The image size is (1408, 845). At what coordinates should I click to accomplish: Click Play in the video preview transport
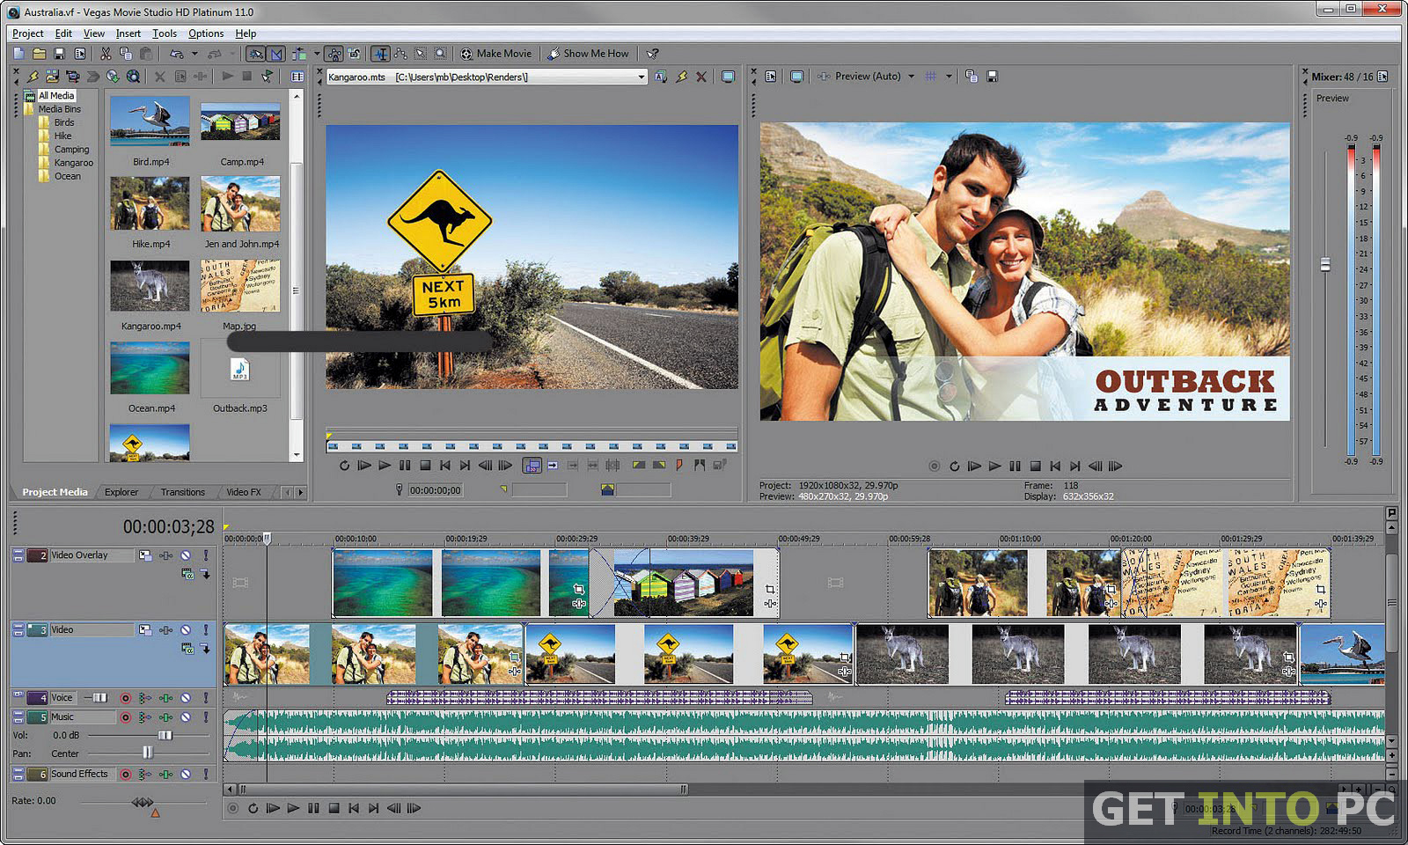994,467
